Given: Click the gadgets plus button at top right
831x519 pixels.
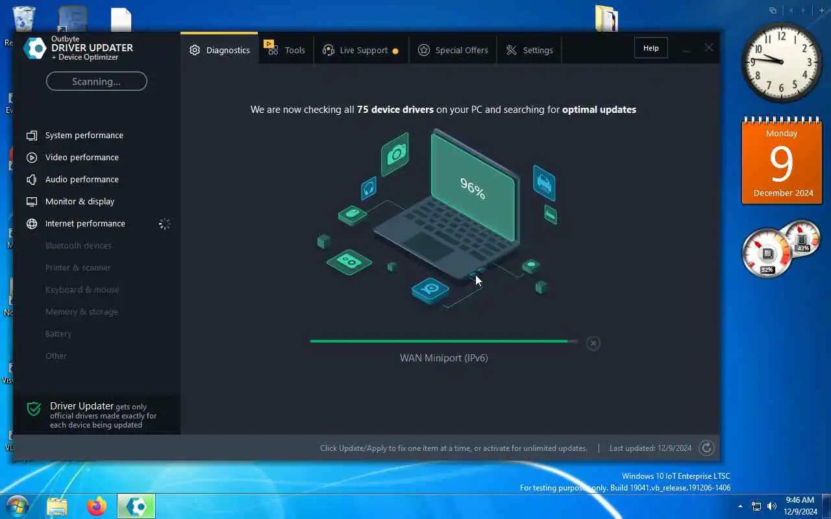Looking at the screenshot, I should tap(821, 10).
